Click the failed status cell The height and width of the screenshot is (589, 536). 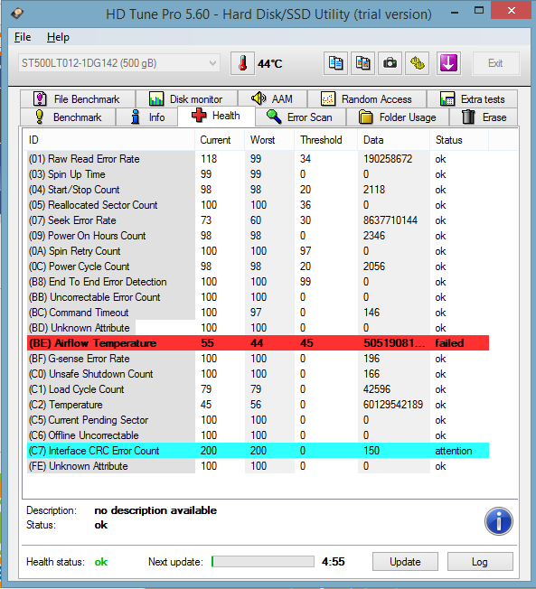449,343
